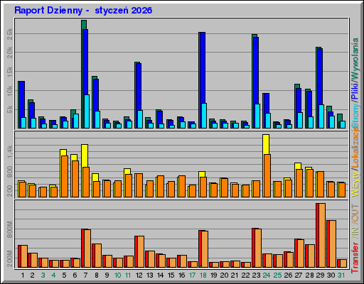
Task: Click the blue 'Pliki' legend label
Action: [x=355, y=91]
